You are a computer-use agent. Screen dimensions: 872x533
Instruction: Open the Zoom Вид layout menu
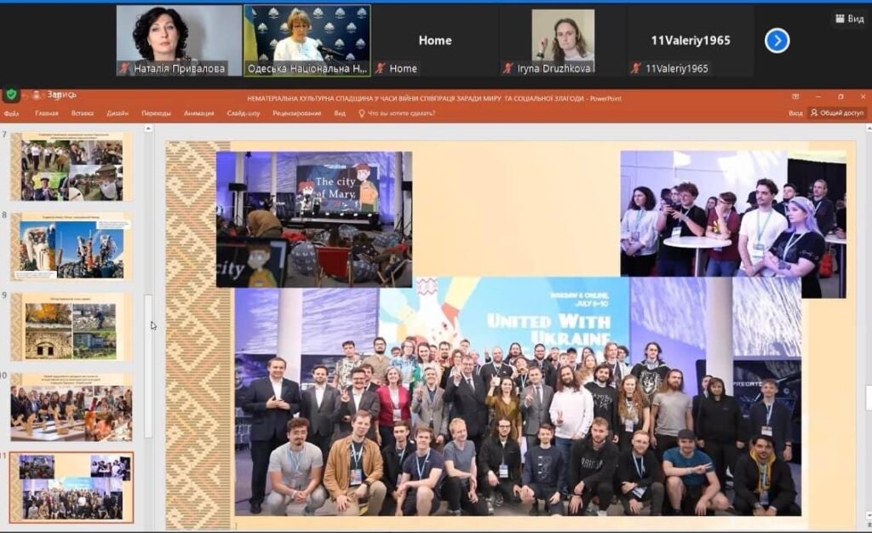click(850, 19)
